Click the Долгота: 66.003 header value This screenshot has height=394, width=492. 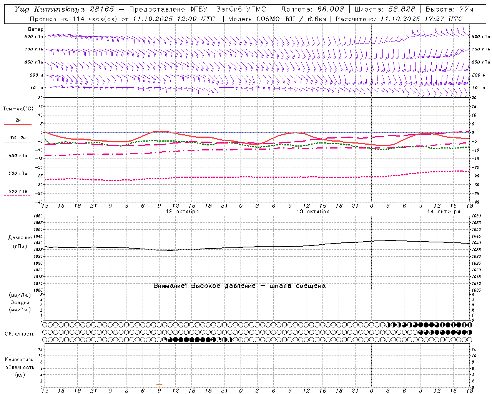pos(312,9)
